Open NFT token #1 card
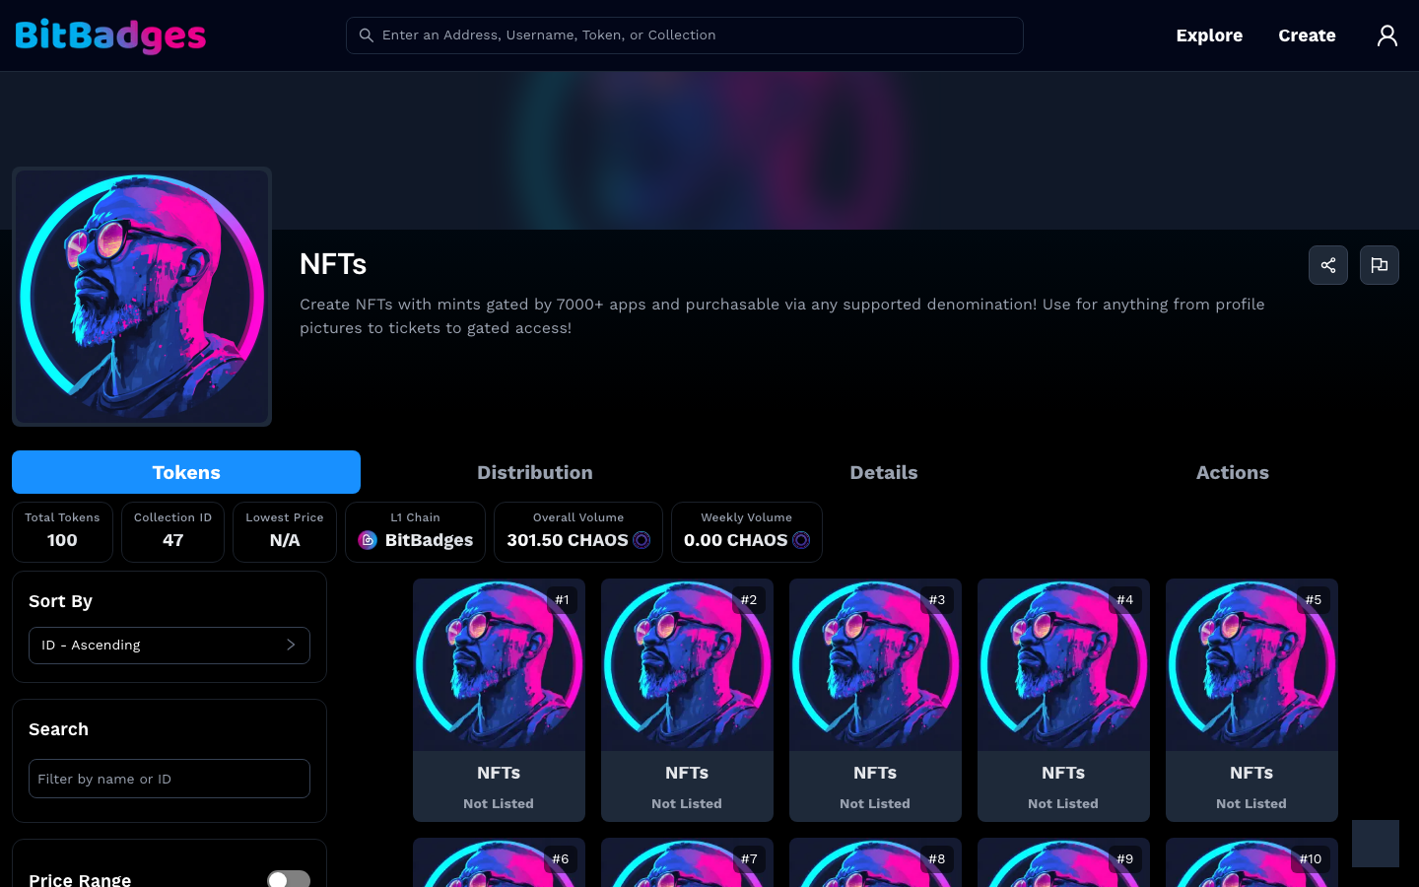 click(499, 700)
